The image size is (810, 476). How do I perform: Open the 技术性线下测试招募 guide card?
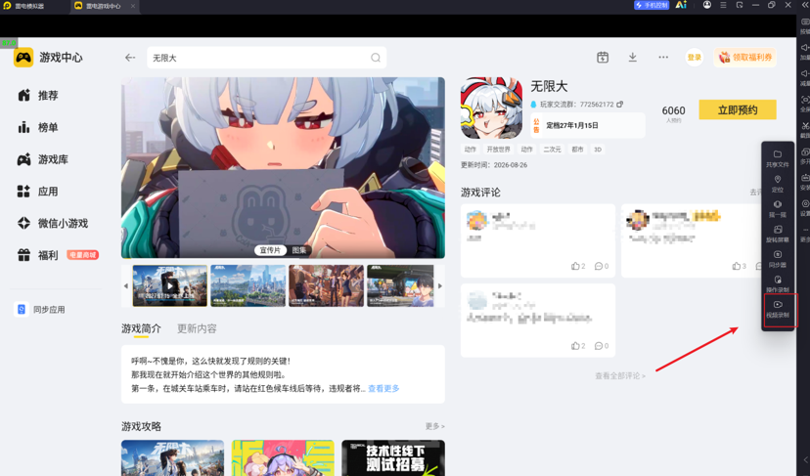tap(393, 458)
